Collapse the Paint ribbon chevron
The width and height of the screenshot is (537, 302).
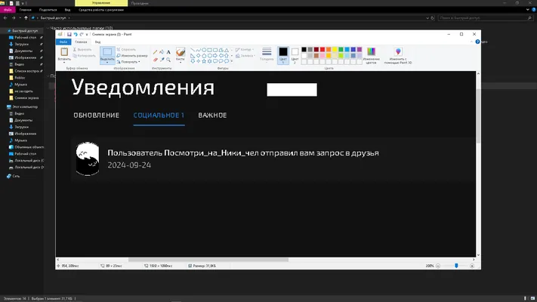[x=471, y=42]
